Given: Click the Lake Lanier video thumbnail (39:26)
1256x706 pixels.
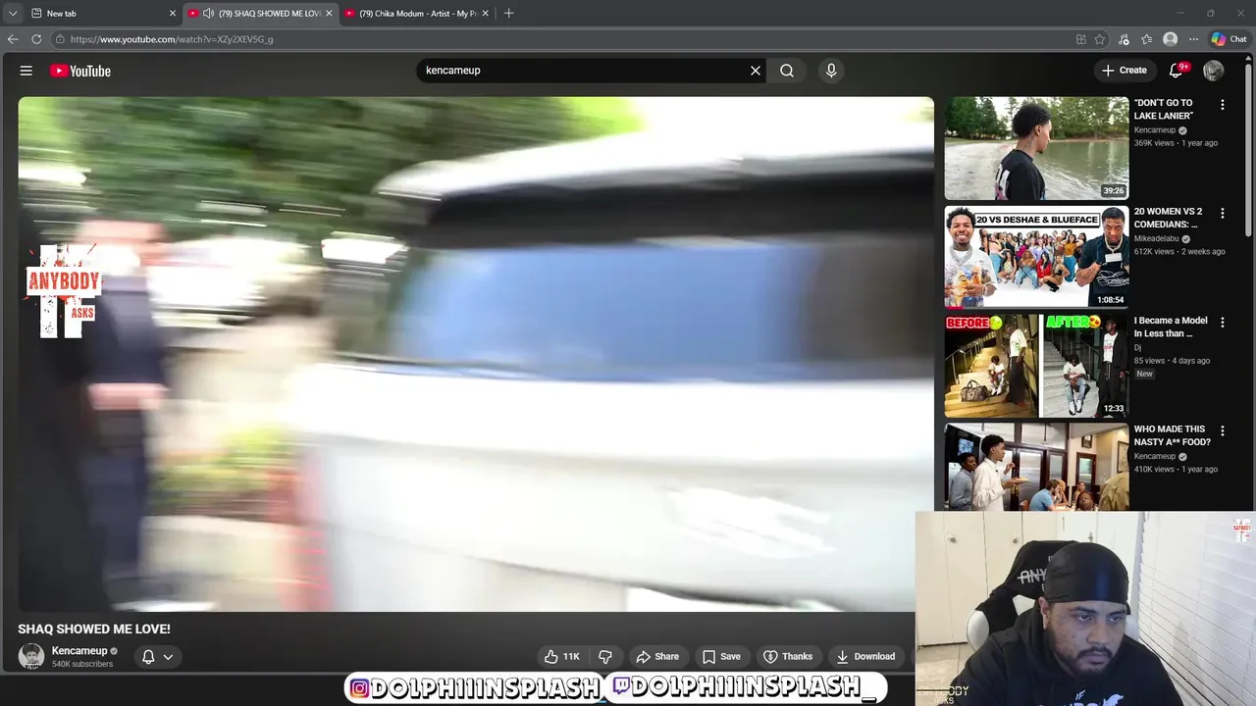Looking at the screenshot, I should [1036, 148].
